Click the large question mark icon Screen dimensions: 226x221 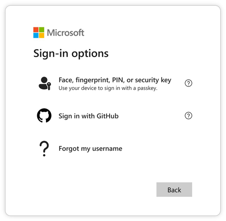point(44,149)
